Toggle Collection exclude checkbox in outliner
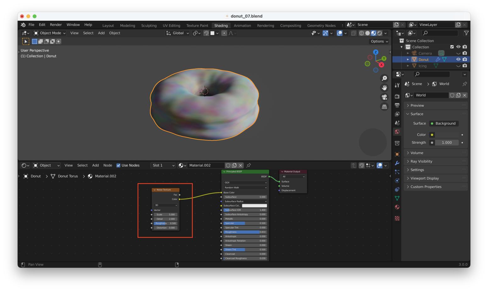The width and height of the screenshot is (488, 291). click(452, 47)
